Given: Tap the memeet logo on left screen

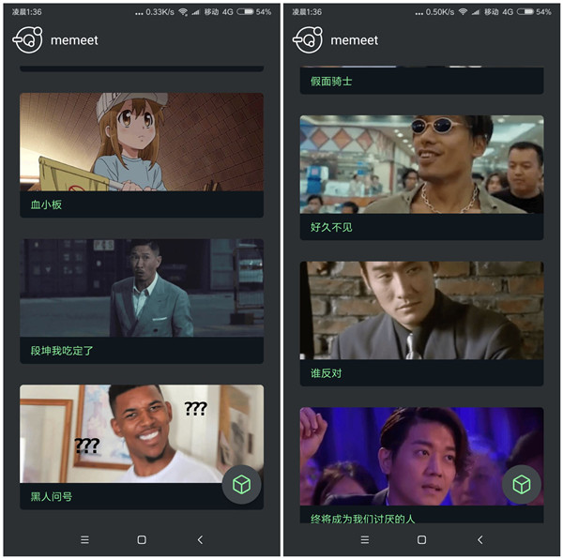Looking at the screenshot, I should [27, 39].
